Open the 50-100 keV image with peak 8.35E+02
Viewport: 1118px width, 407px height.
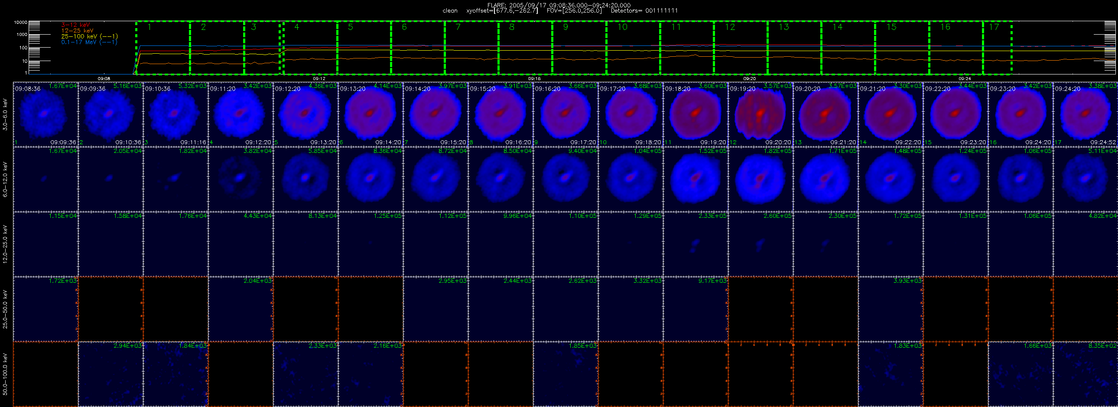click(1086, 374)
